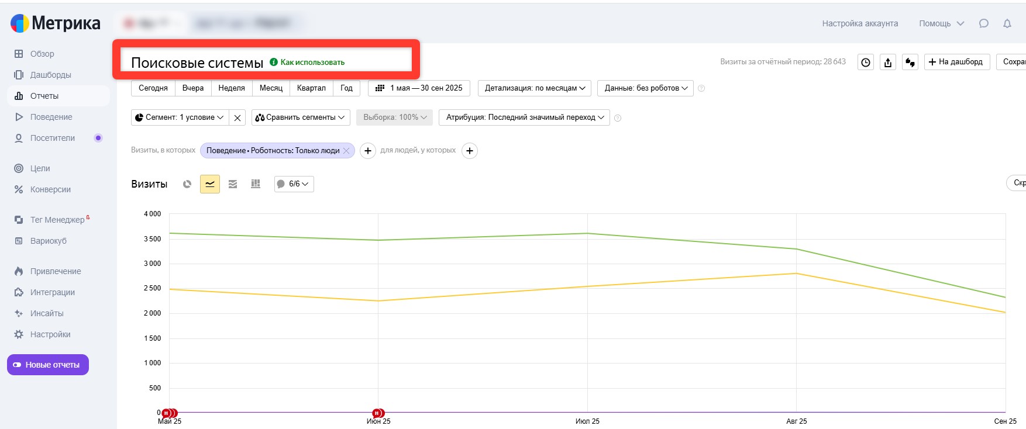Select the Квартал period tab
Image resolution: width=1026 pixels, height=429 pixels.
[x=311, y=88]
